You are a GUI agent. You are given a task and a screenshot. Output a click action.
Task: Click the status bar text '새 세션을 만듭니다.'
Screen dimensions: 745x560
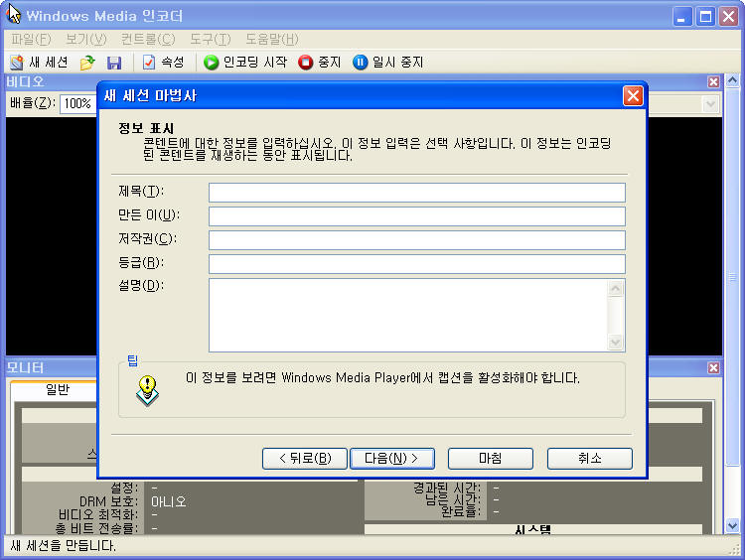coord(64,546)
